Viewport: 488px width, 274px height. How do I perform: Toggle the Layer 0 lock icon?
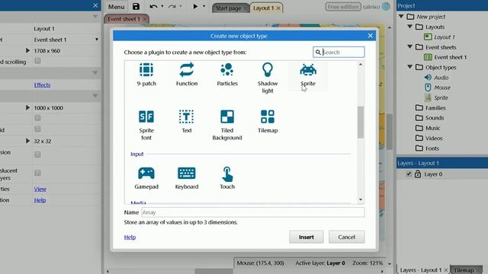[x=418, y=174]
